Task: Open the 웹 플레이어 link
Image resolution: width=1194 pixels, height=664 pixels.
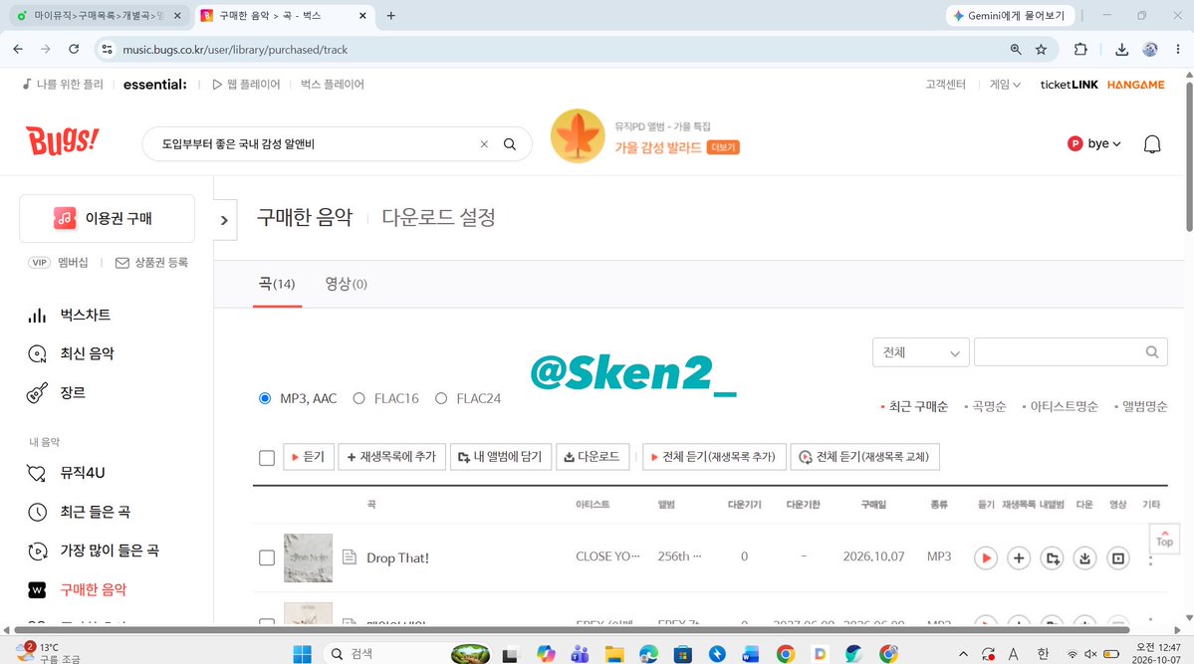Action: [x=246, y=85]
